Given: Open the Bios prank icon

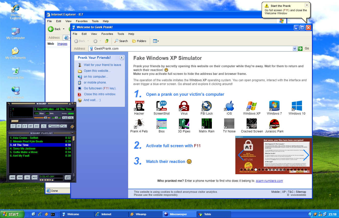Looking at the screenshot, I should 162,126.
